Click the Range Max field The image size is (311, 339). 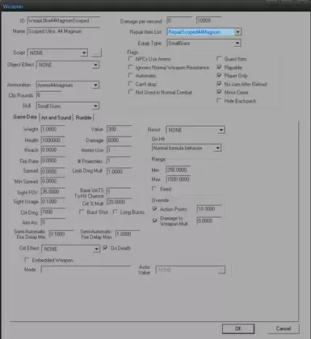(178, 179)
